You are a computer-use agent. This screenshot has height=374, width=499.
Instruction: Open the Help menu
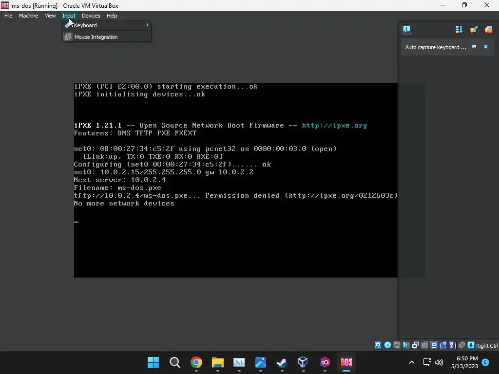tap(112, 16)
